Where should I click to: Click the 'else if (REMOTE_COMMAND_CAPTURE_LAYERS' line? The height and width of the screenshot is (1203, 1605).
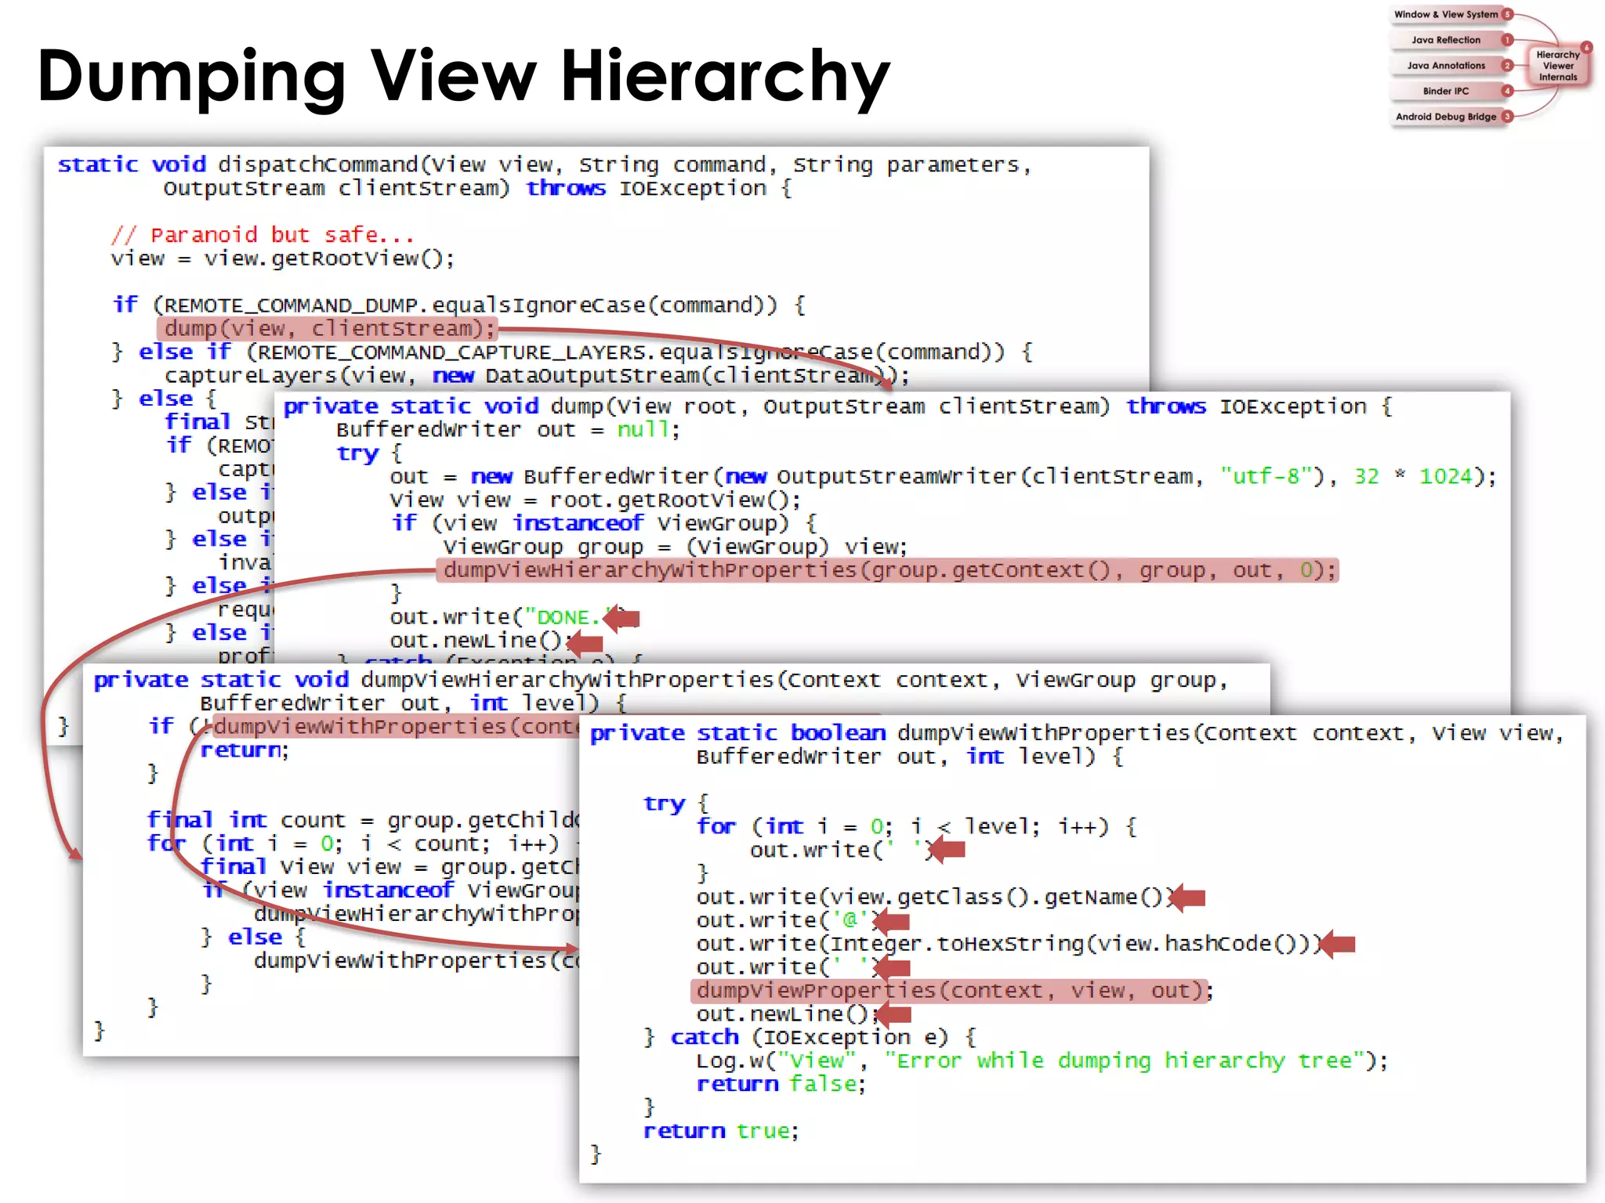572,352
